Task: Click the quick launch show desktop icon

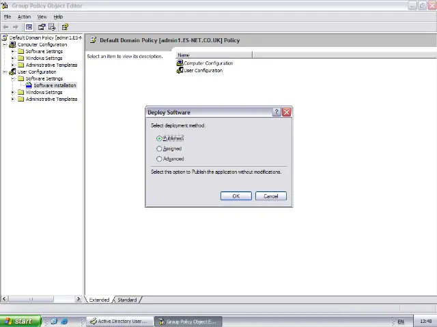Action: click(x=54, y=321)
